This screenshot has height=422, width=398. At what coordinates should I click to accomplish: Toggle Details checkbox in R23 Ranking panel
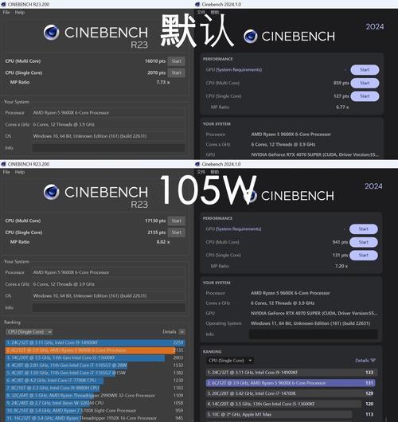coord(182,332)
